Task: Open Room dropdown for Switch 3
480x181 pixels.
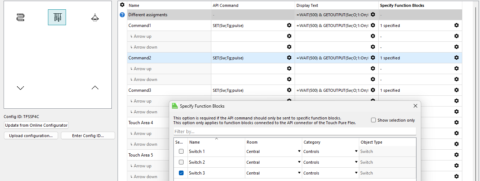Action: click(x=299, y=173)
